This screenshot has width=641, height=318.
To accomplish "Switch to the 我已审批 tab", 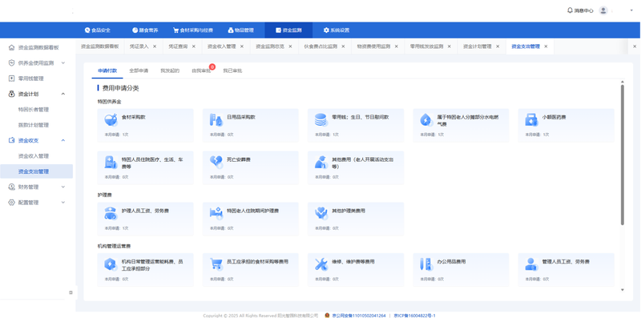I will tap(232, 70).
